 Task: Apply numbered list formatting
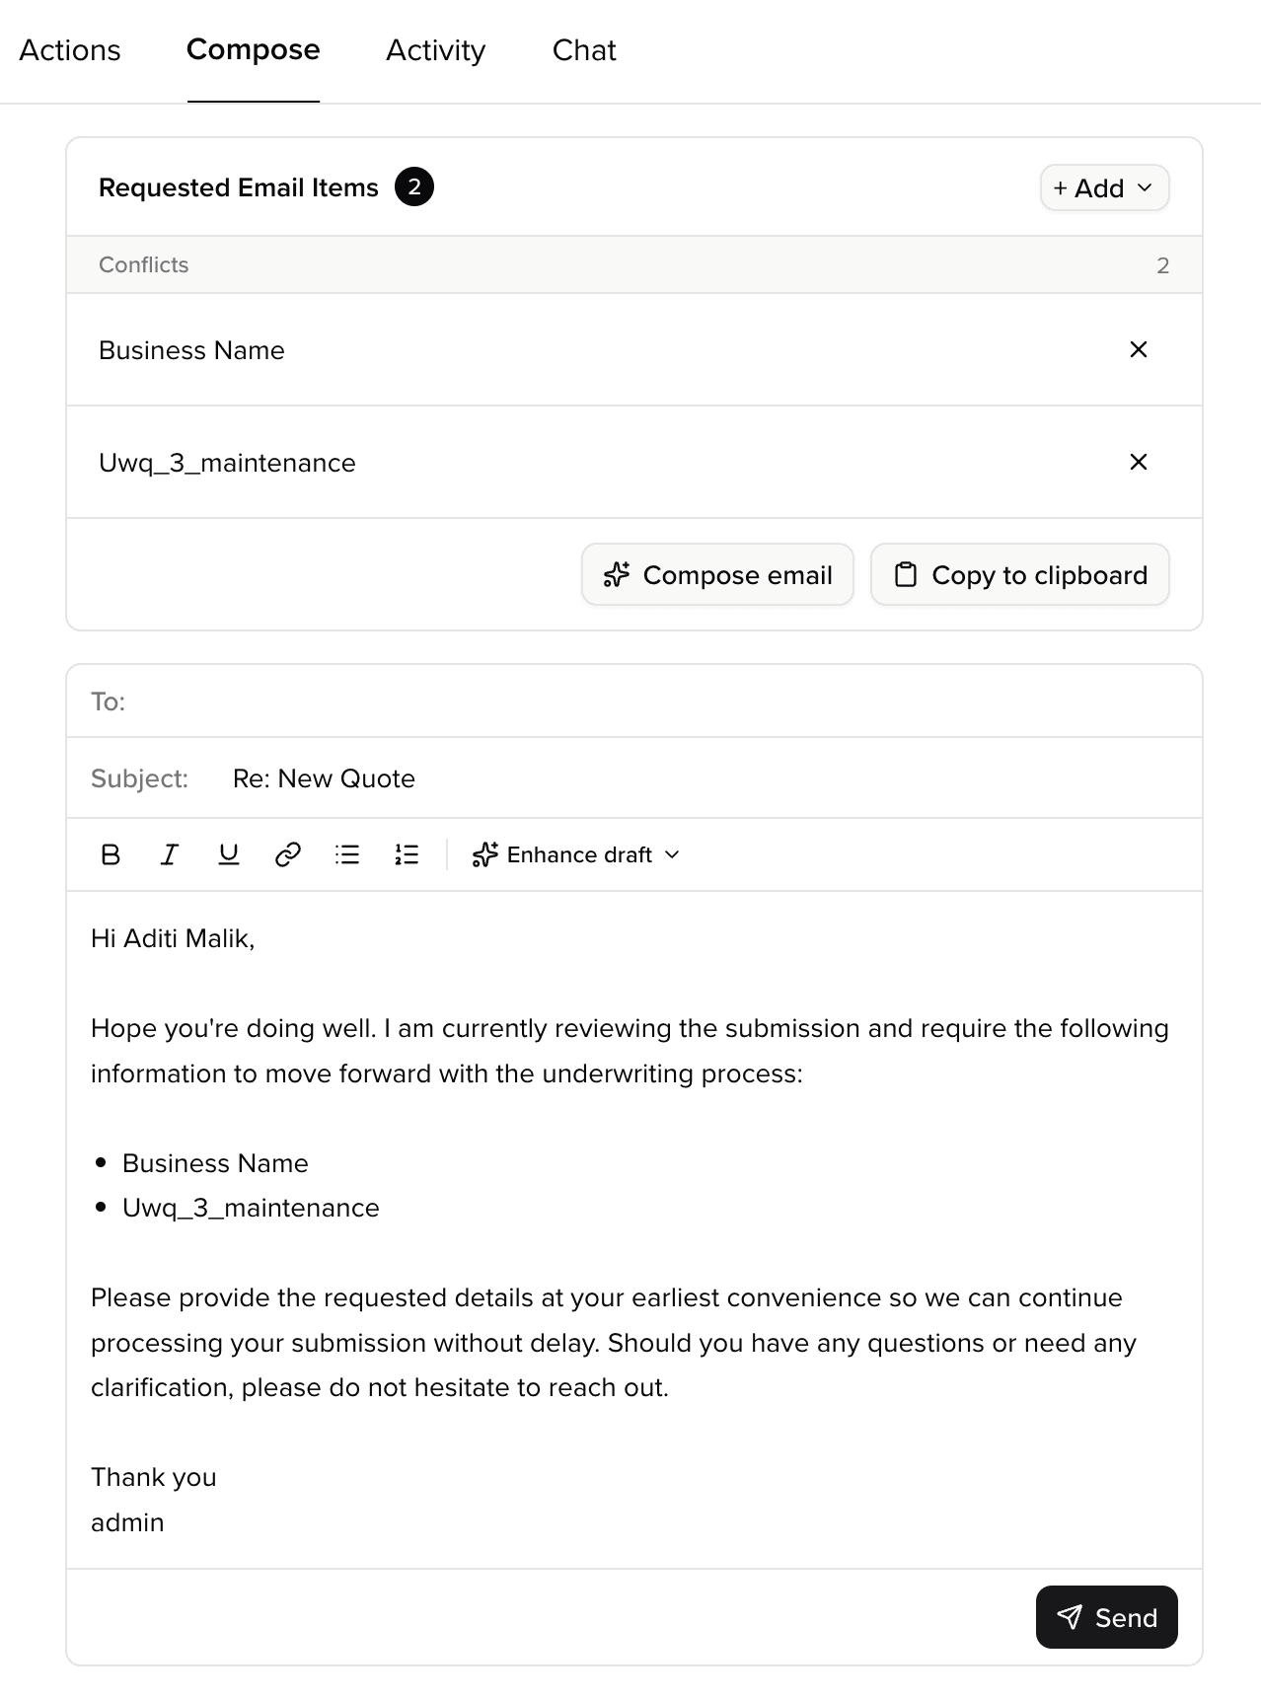pyautogui.click(x=407, y=854)
